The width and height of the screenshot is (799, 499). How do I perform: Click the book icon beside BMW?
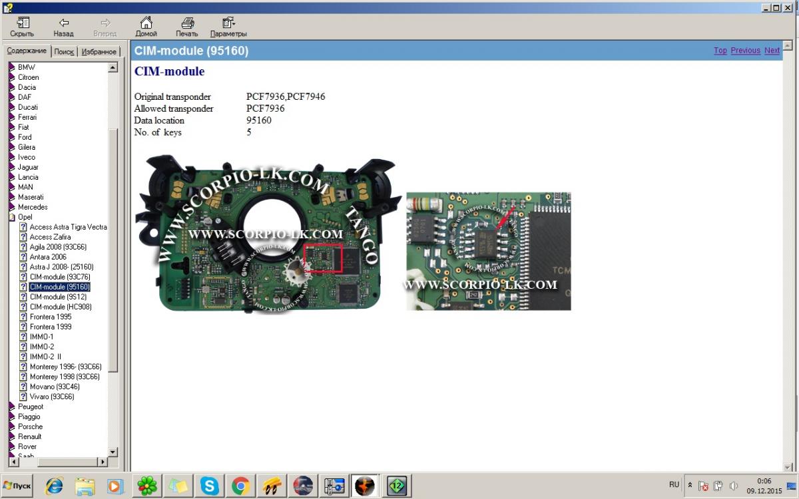tap(12, 67)
